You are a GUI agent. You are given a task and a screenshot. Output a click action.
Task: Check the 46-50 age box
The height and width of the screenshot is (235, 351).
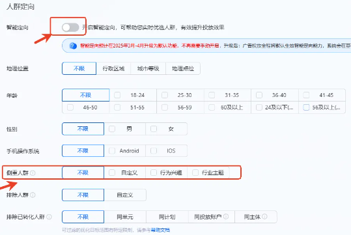click(70, 107)
